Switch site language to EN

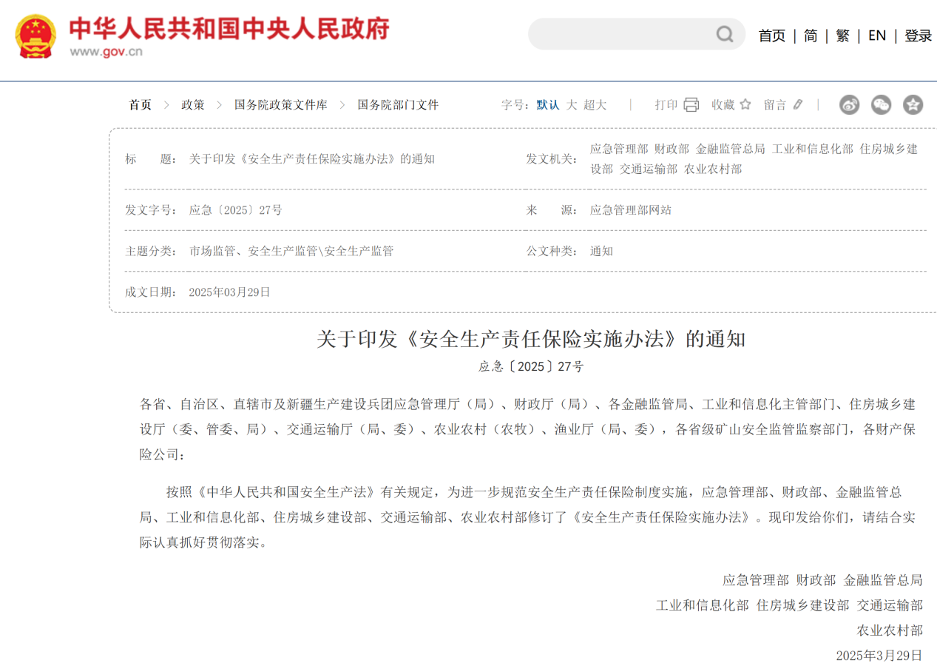[x=876, y=36]
